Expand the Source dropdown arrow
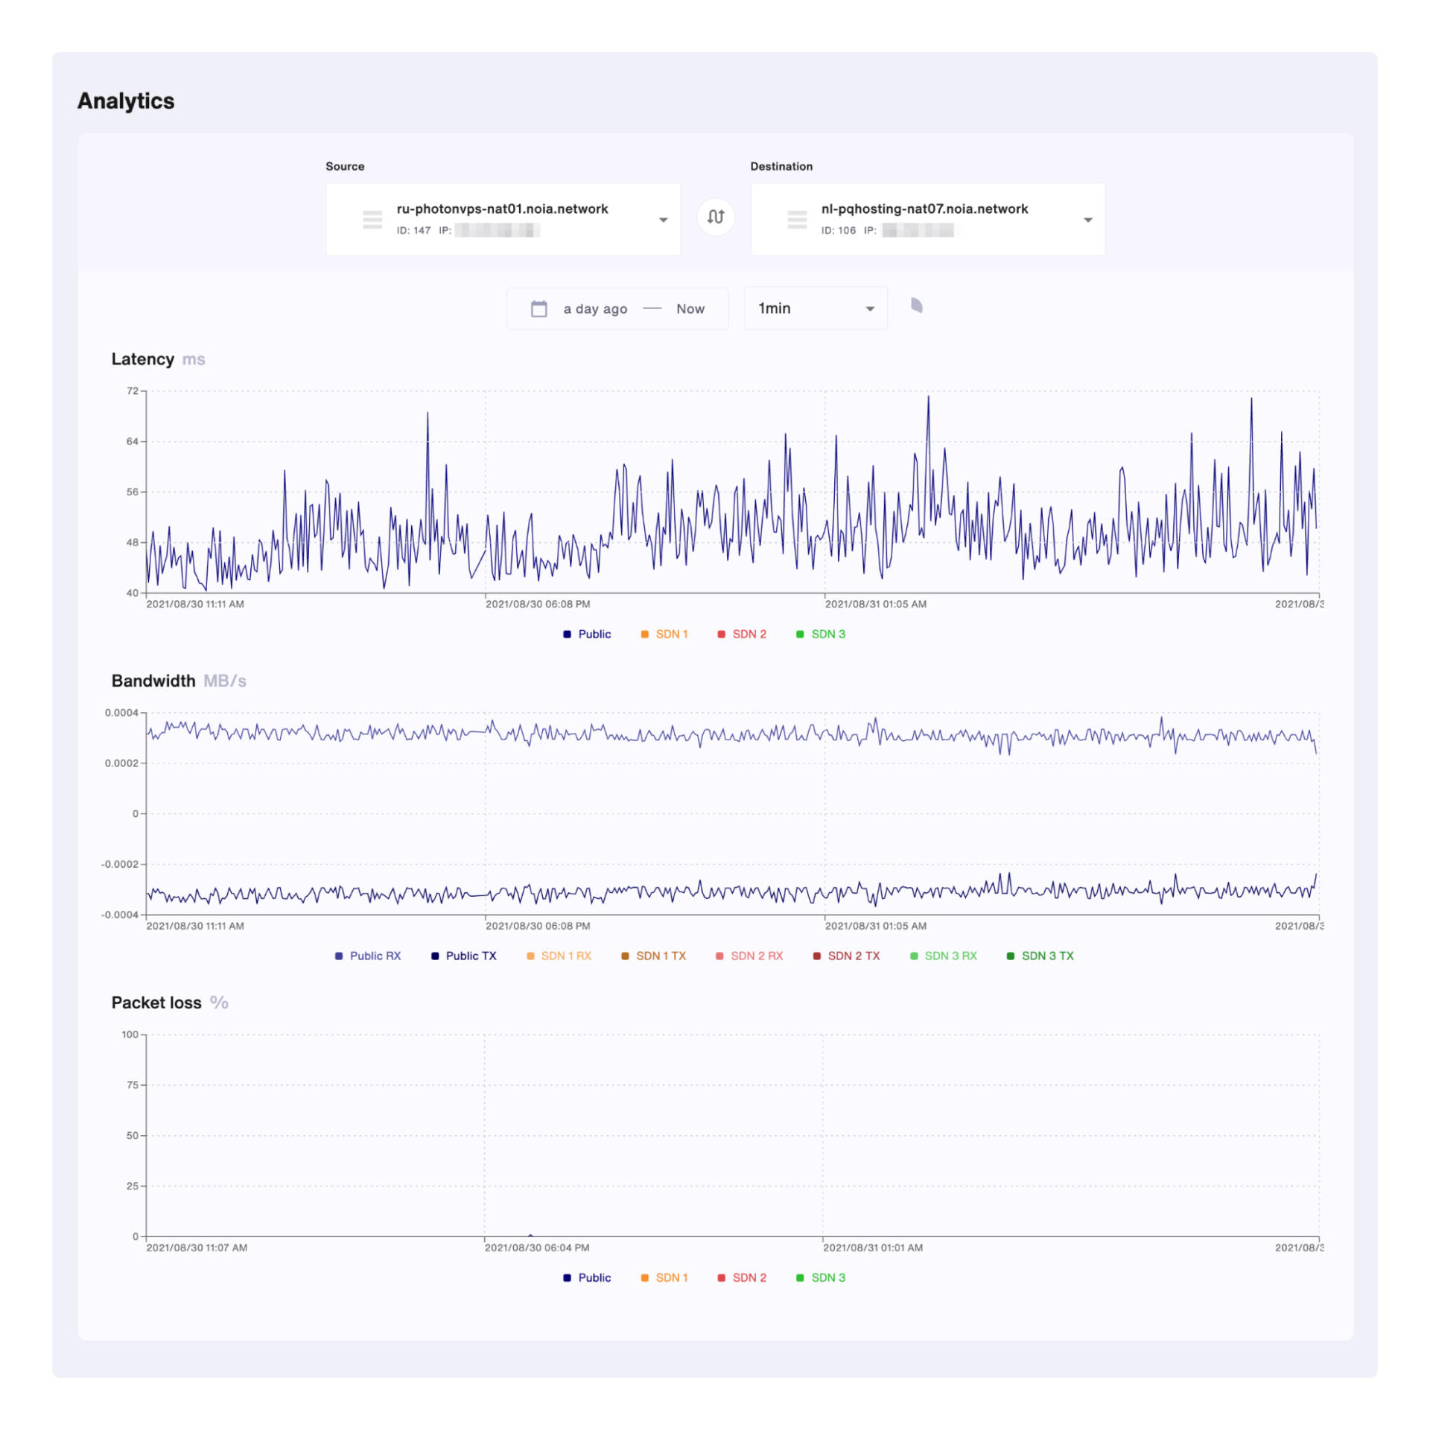Viewport: 1430px width, 1430px height. point(663,220)
